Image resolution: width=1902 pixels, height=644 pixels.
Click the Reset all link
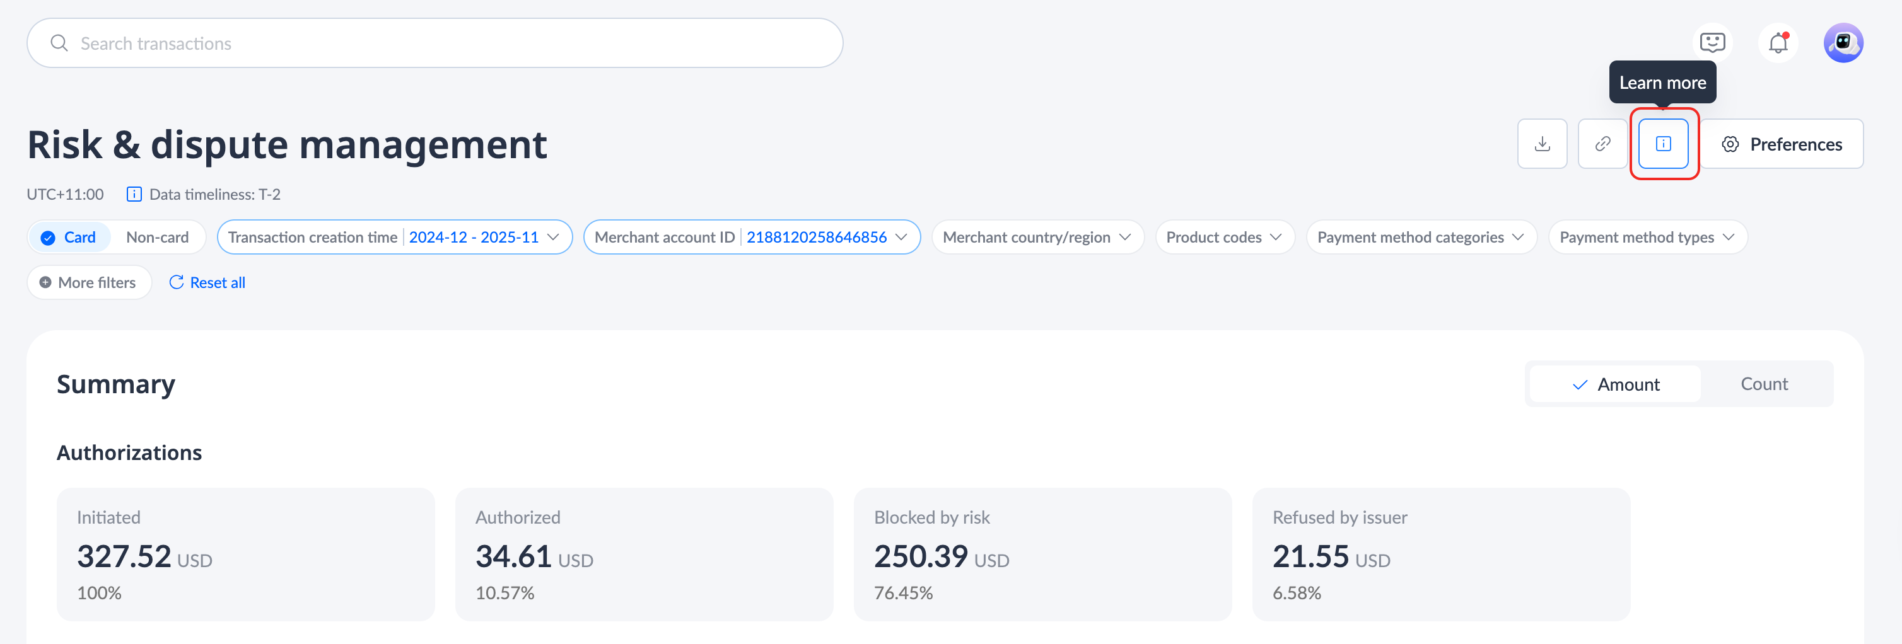(207, 282)
